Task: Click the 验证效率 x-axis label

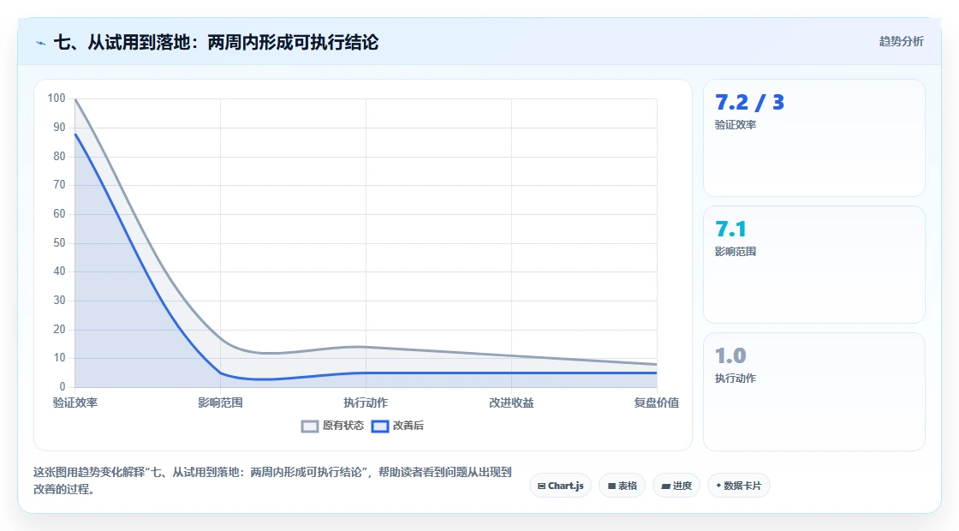Action: [x=75, y=403]
